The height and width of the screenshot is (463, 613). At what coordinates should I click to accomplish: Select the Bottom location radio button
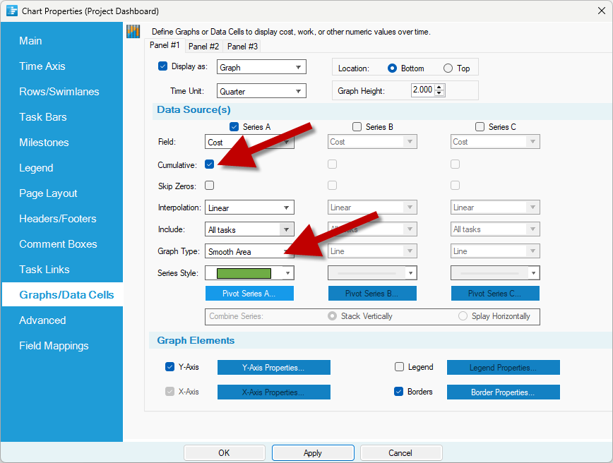pos(392,68)
